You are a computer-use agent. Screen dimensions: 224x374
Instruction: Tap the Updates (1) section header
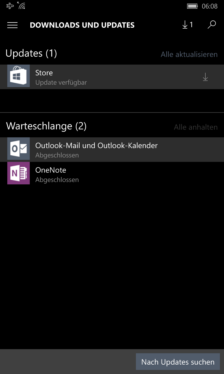(31, 53)
